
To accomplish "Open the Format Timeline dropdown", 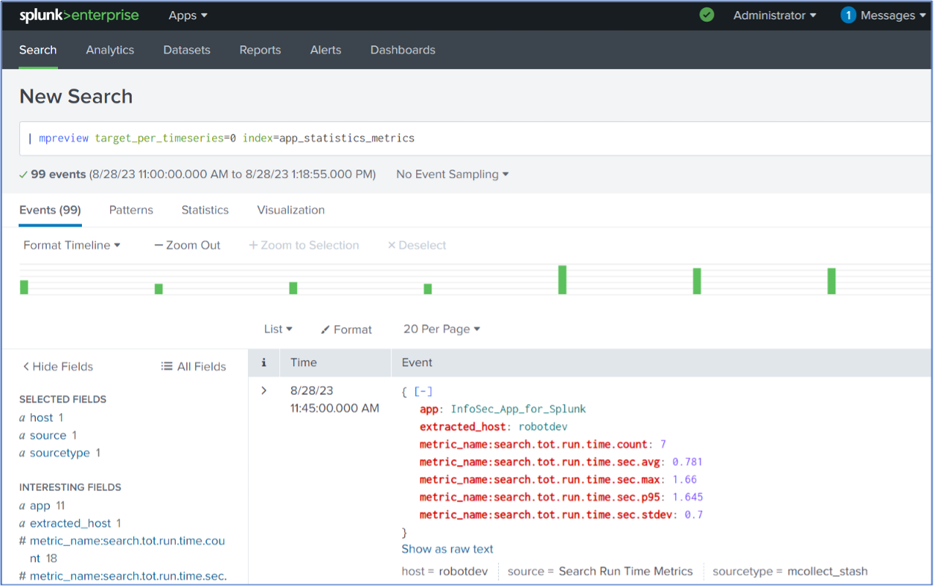I will coord(71,245).
